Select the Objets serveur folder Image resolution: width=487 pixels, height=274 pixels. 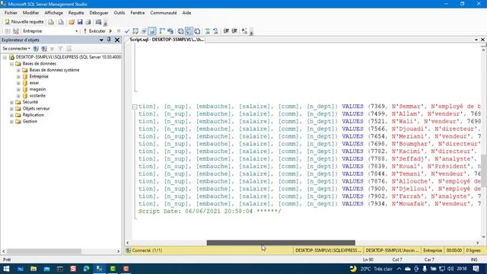pos(36,108)
